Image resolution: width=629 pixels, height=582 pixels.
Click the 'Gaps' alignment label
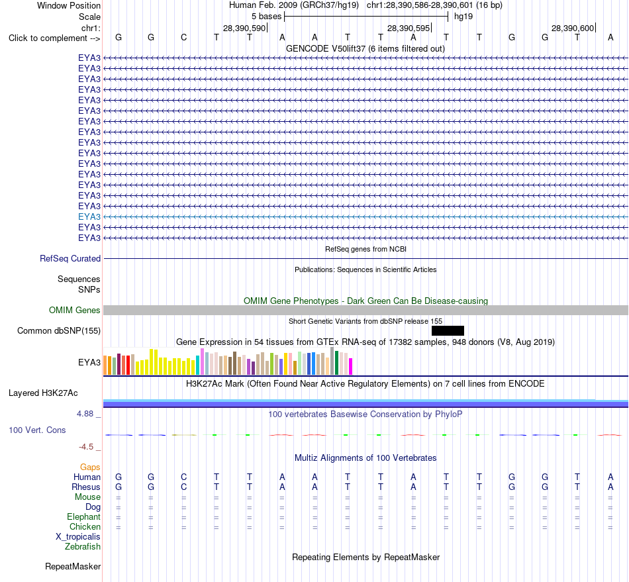coord(90,467)
